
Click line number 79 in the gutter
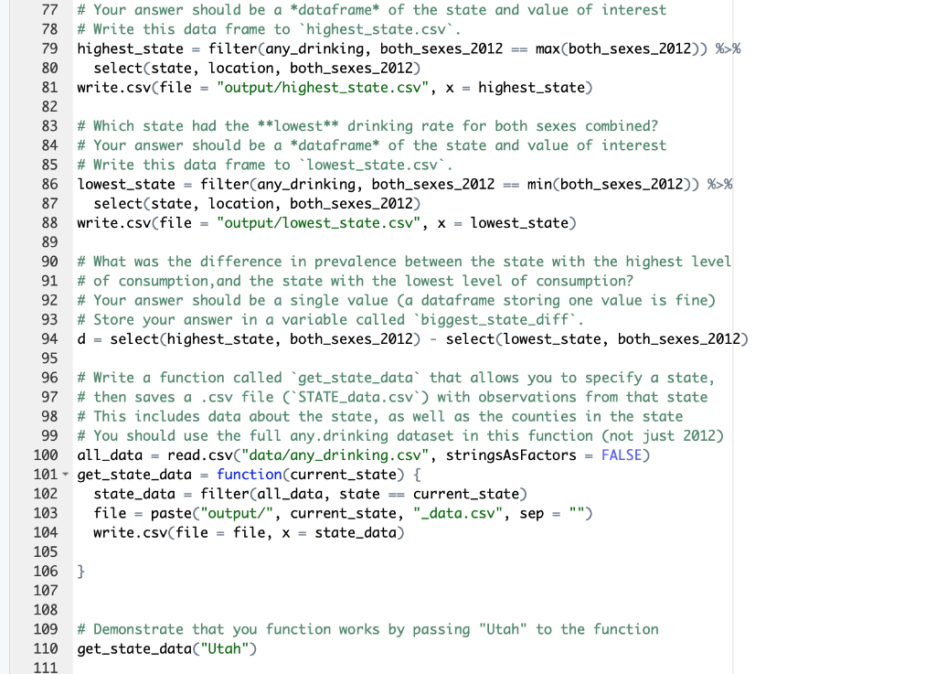[x=51, y=48]
